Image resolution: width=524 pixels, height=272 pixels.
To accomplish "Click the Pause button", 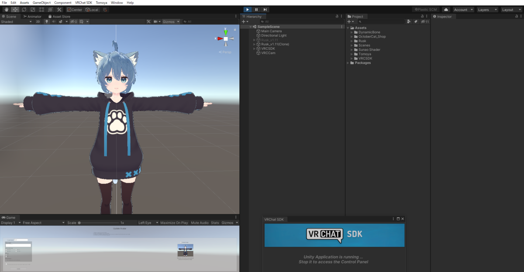I will tap(256, 10).
